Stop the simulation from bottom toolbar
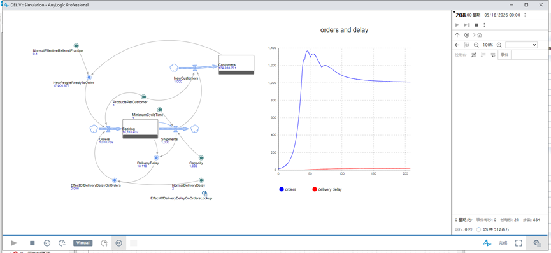The width and height of the screenshot is (551, 253). pyautogui.click(x=32, y=243)
